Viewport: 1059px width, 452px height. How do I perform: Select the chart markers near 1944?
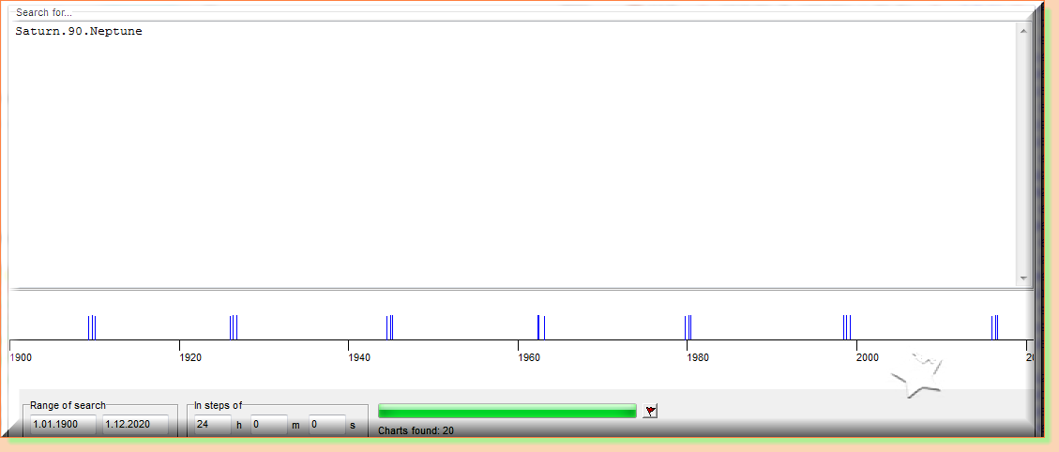pyautogui.click(x=389, y=327)
